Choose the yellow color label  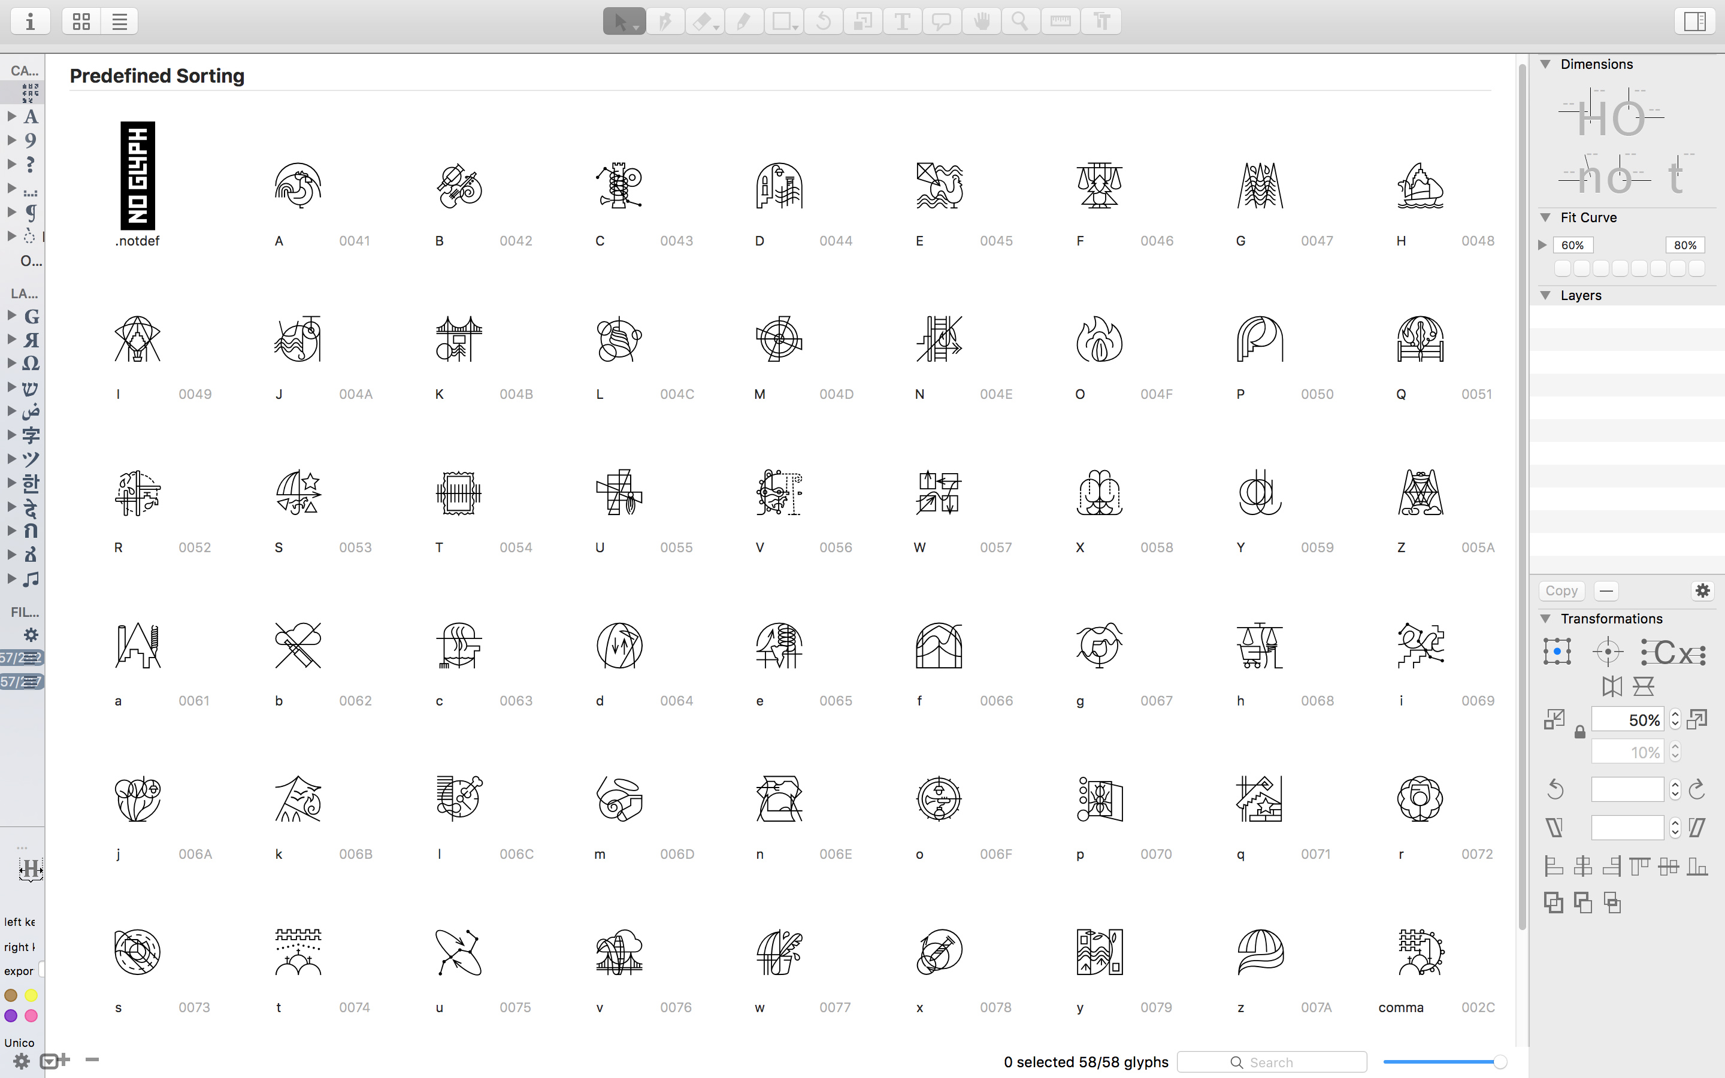pyautogui.click(x=31, y=995)
